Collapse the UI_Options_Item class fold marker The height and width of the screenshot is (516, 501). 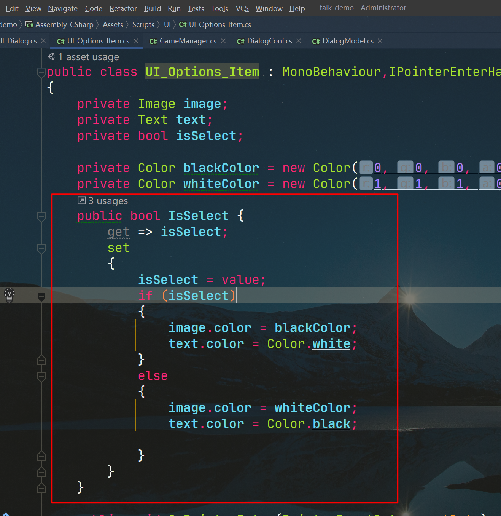click(41, 72)
